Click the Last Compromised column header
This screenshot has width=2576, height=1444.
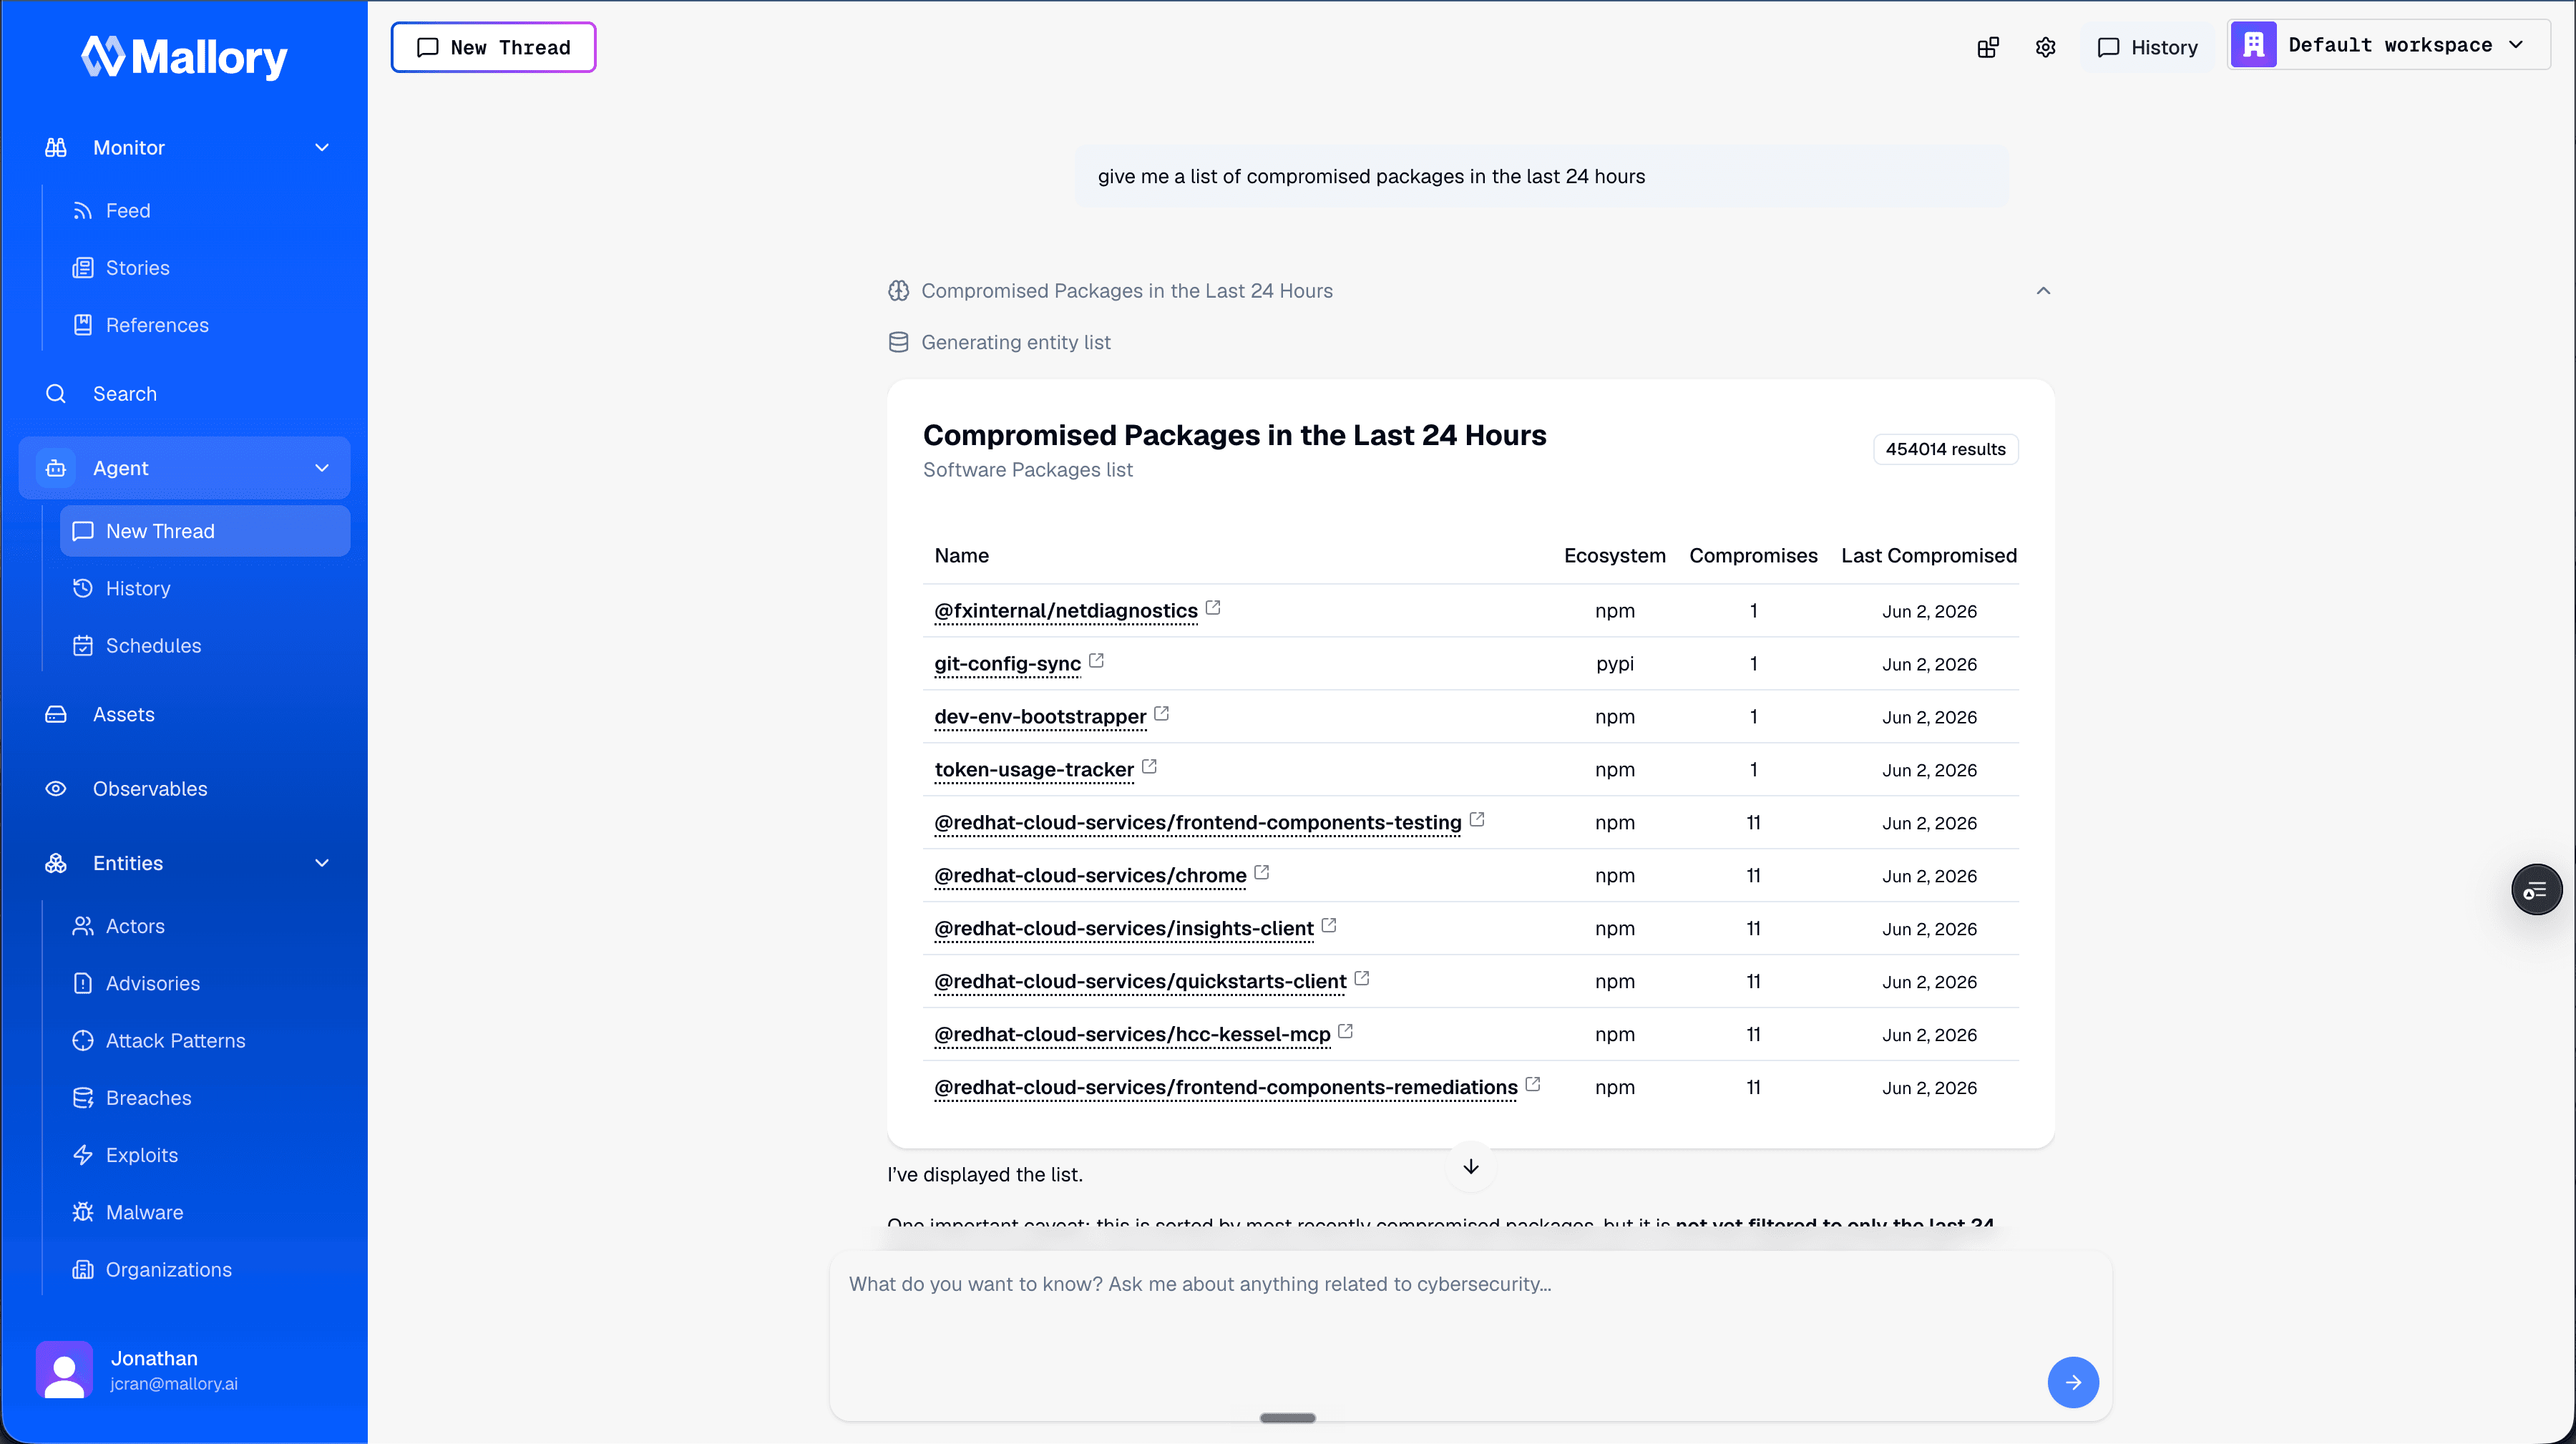point(1929,556)
